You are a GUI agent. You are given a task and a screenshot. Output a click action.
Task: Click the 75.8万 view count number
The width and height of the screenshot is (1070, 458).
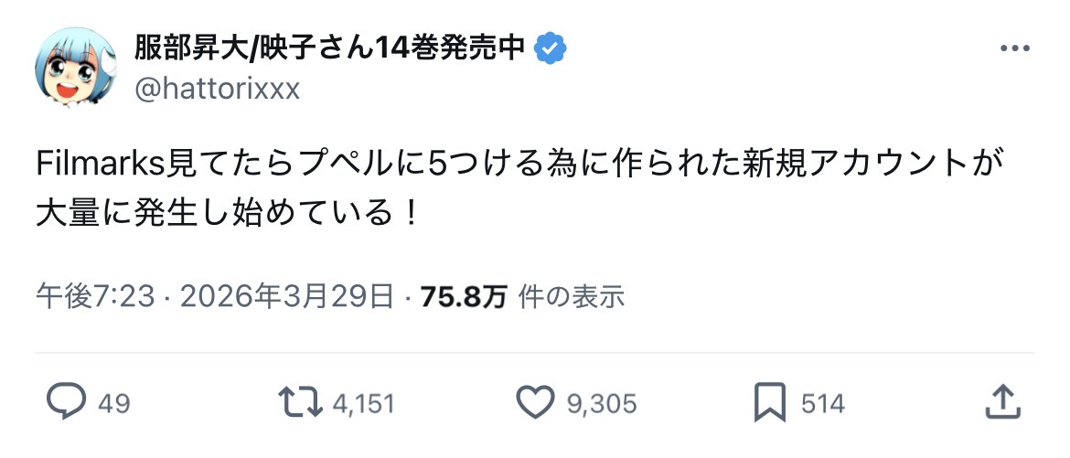click(x=464, y=296)
